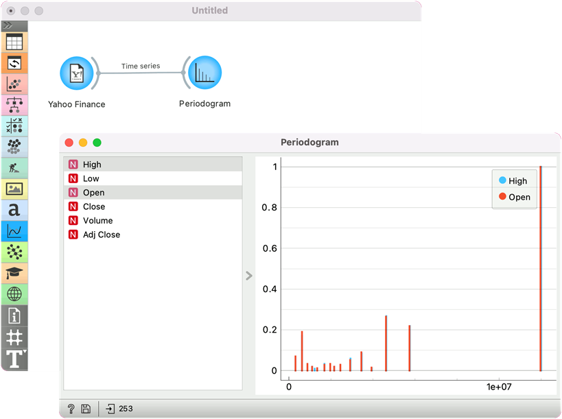Viewport: 562px width, 419px height.
Task: Open the Visualize scatter plot category icon
Action: point(14,84)
